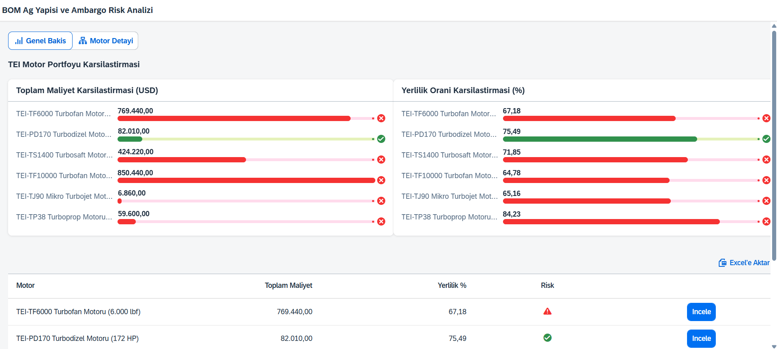Click Excel'e Aktar export link
Viewport: 777px width, 349px height.
[744, 263]
